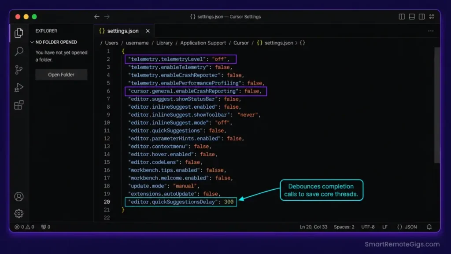Click the misspelled "falsse" value
This screenshot has height=254, width=451.
pyautogui.click(x=215, y=170)
